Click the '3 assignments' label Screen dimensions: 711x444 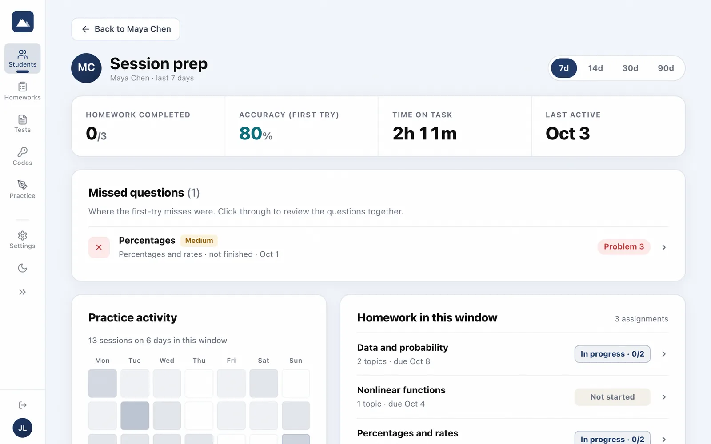pos(641,319)
